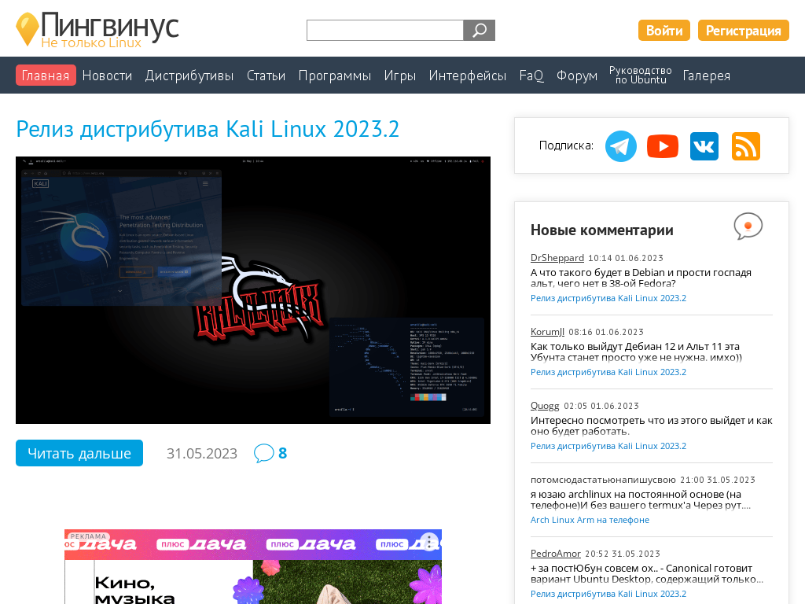This screenshot has width=805, height=604.
Task: Open the YouTube subscription icon
Action: 662,146
